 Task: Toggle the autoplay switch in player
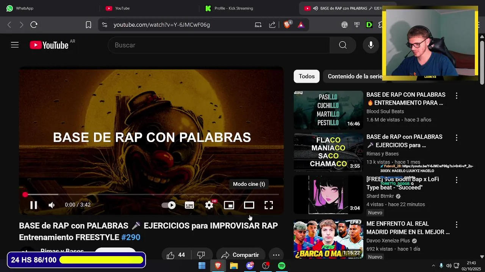click(169, 205)
